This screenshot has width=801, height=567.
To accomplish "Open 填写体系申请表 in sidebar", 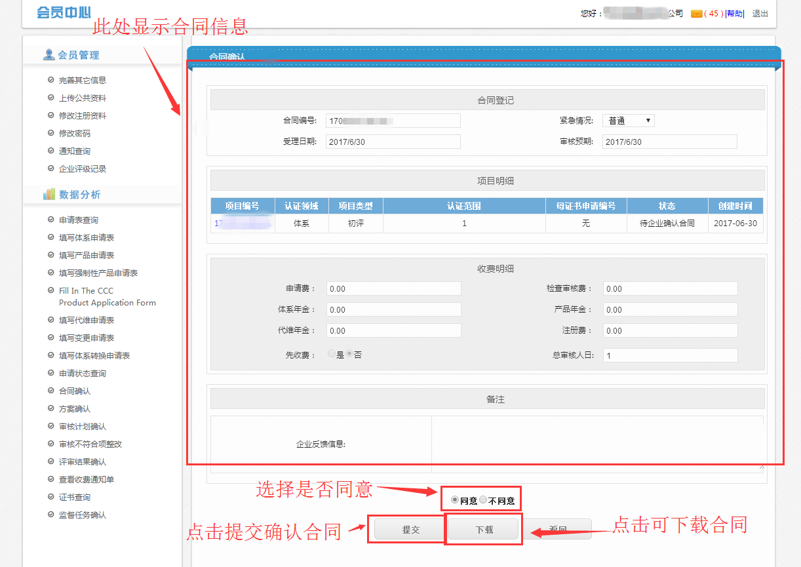I will 87,237.
